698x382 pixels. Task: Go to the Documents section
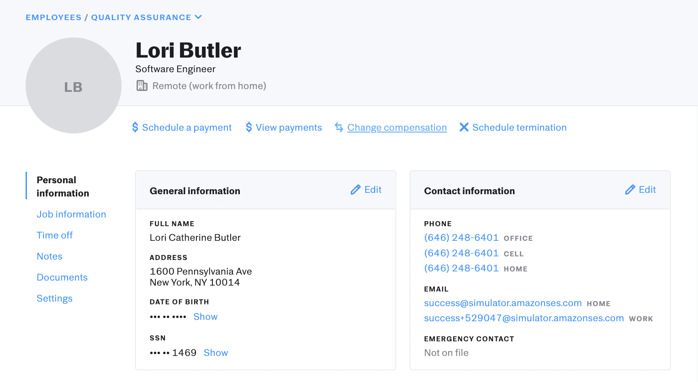click(x=62, y=277)
